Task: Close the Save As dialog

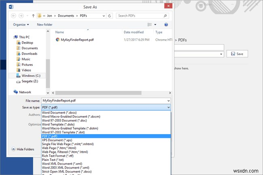Action: [x=168, y=6]
